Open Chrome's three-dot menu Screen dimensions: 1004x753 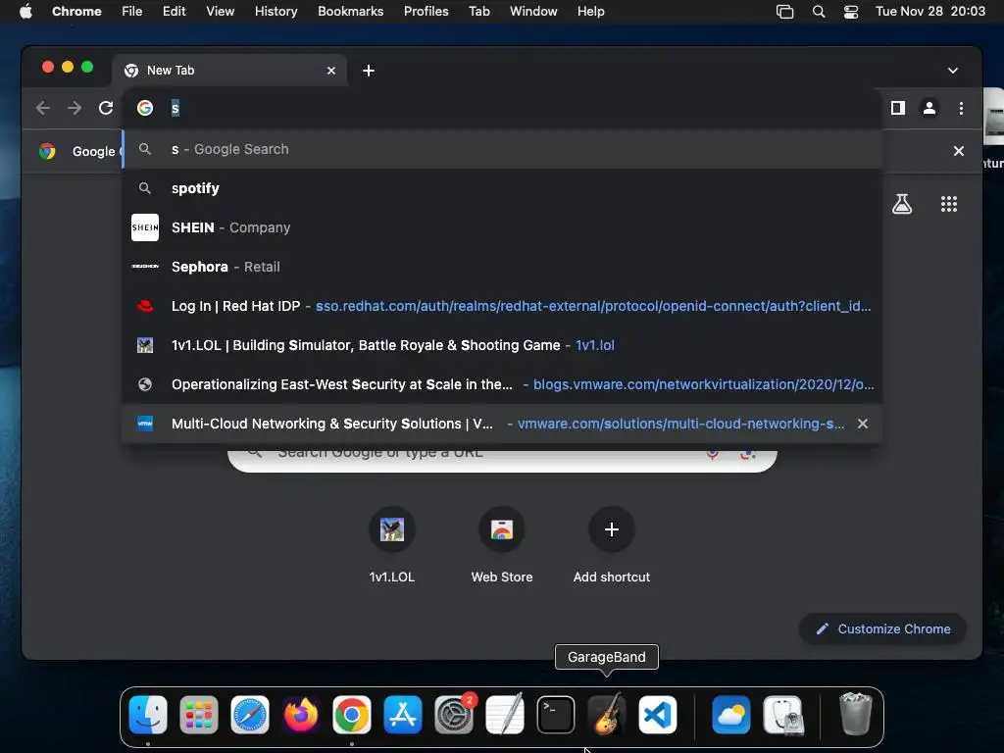(x=961, y=108)
